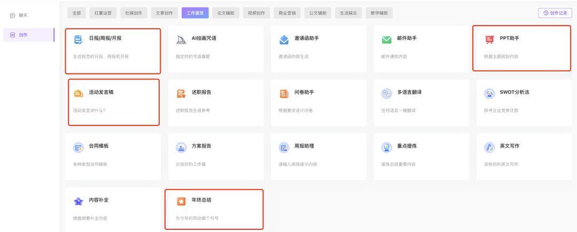Click description text 生成规范的日报、周报和月报

[101, 57]
